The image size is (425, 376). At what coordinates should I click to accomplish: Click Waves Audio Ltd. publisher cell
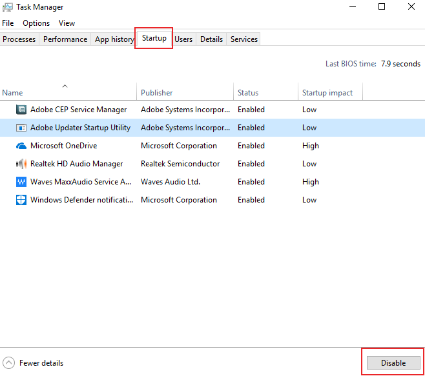pos(171,182)
